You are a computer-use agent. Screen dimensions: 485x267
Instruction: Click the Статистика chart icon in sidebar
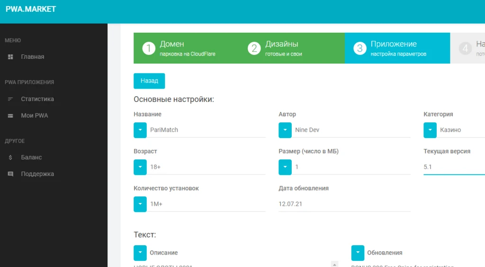pos(10,99)
